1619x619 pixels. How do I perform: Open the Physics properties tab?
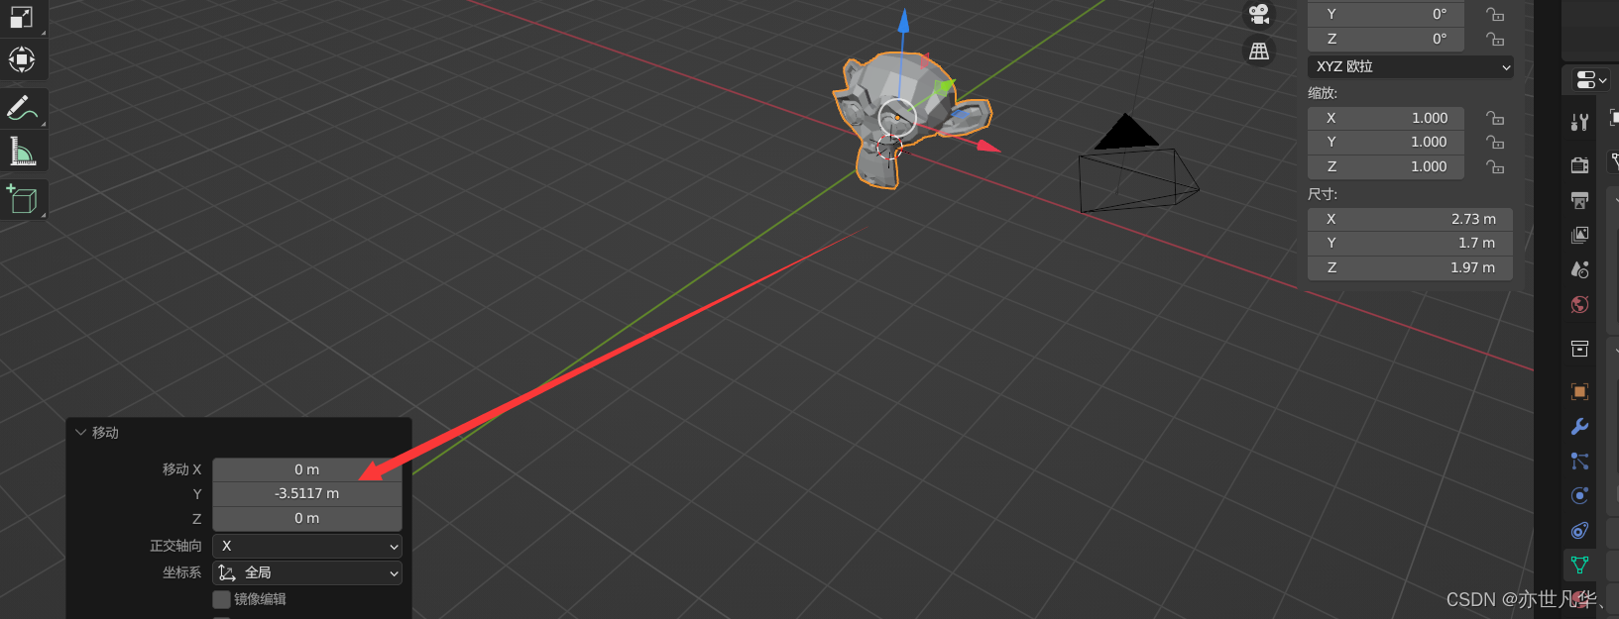click(1579, 495)
